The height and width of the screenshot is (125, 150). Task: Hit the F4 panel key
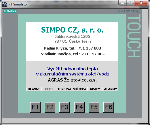point(79,107)
